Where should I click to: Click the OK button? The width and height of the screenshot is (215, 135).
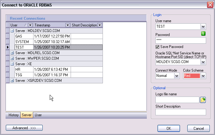point(169,128)
